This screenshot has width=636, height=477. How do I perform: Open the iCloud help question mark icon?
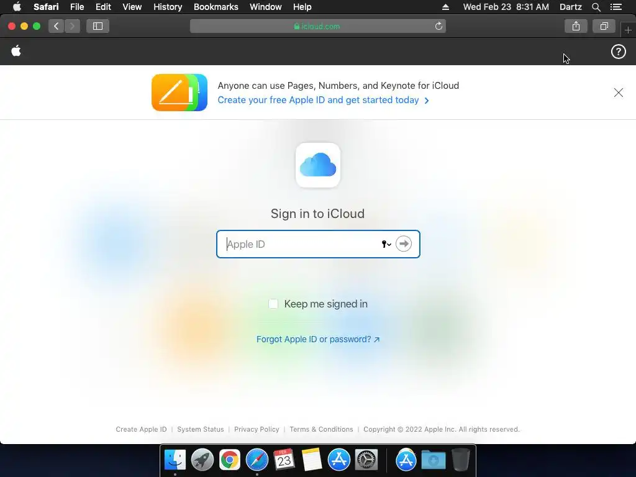(x=618, y=52)
